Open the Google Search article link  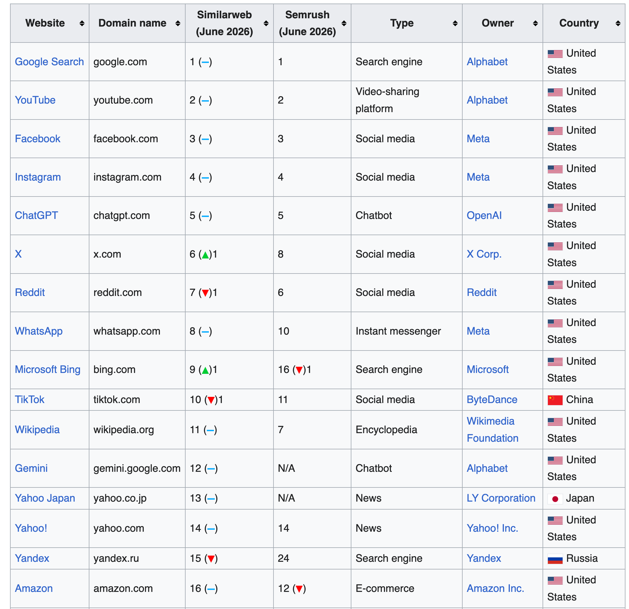click(x=50, y=62)
